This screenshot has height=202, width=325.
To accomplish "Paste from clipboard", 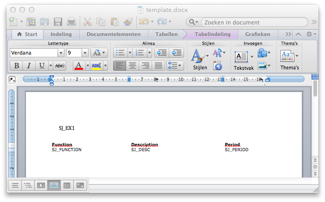I will pos(115,22).
